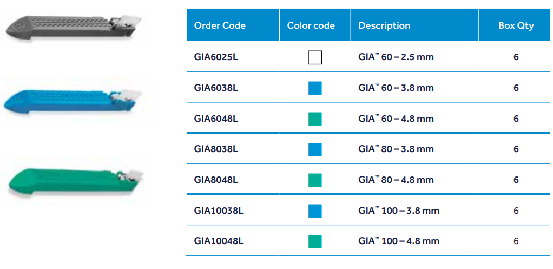Click the box quantity for GIA8048L
The image size is (553, 269).
coord(516,180)
